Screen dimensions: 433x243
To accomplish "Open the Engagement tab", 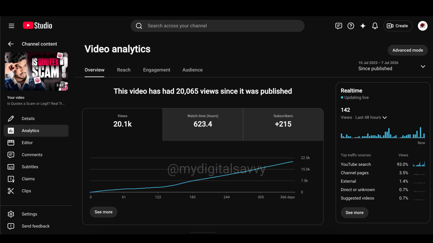I will [x=157, y=70].
